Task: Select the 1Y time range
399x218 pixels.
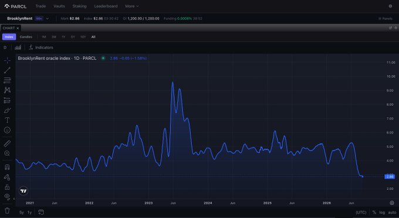Action: [x=63, y=37]
